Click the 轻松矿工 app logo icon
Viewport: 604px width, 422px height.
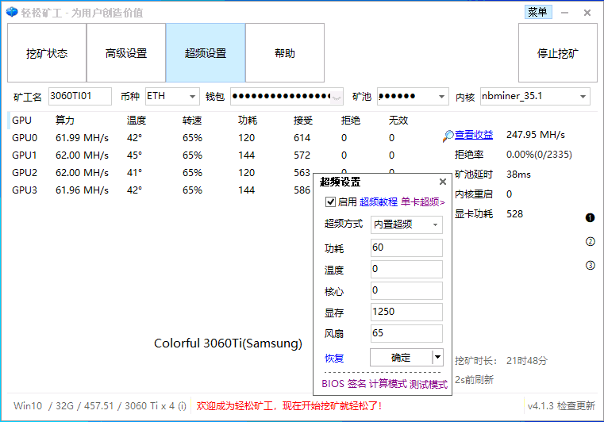(x=11, y=12)
